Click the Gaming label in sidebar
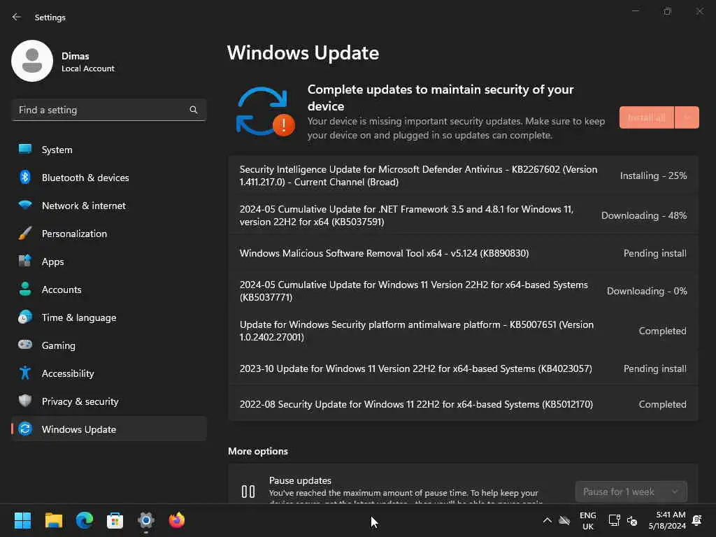 (59, 345)
